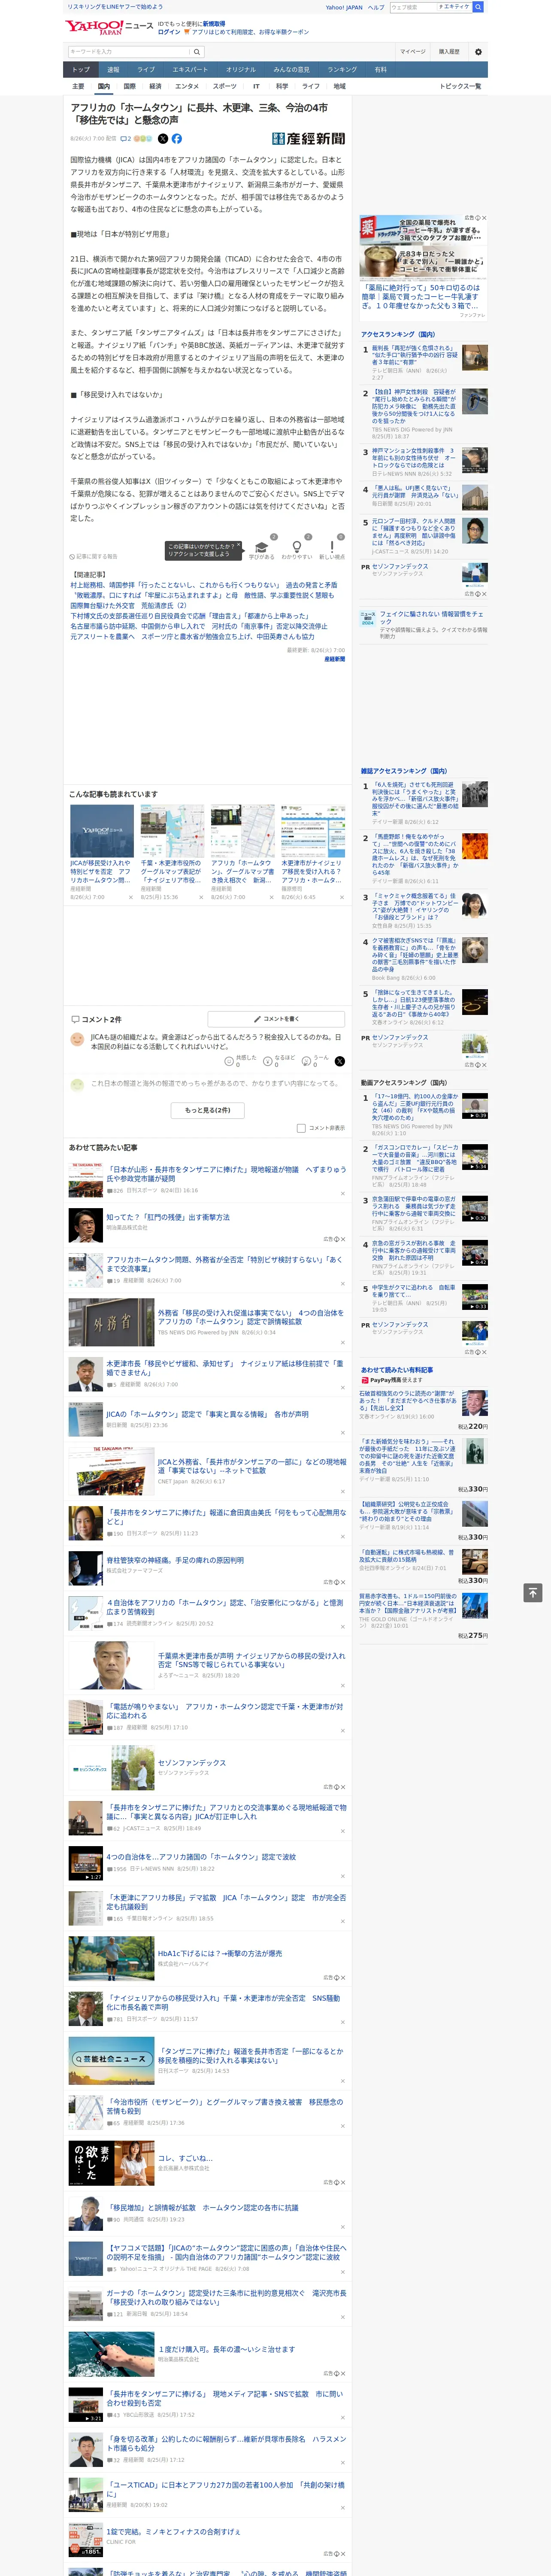Open the エキスパート tab

click(x=190, y=70)
